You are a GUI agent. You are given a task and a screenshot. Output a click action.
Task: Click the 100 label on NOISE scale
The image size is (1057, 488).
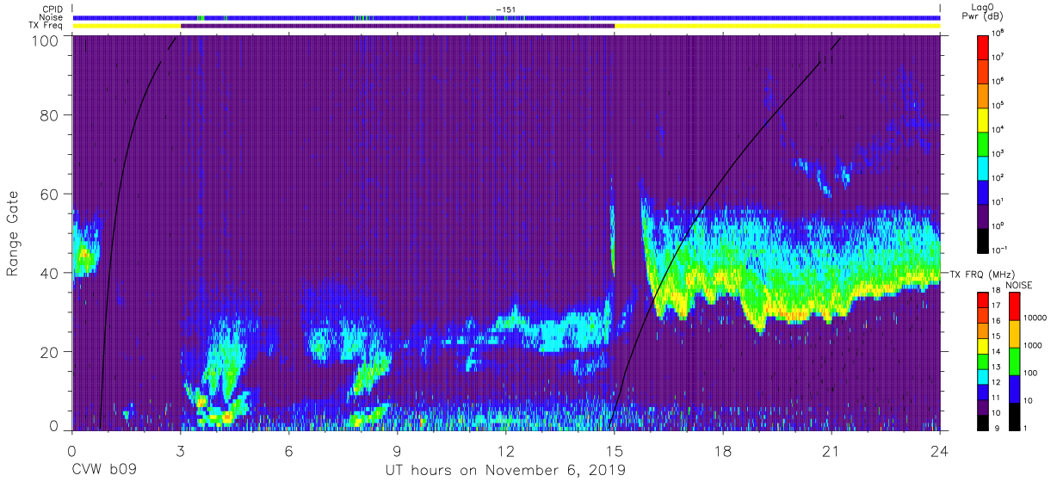click(1032, 374)
